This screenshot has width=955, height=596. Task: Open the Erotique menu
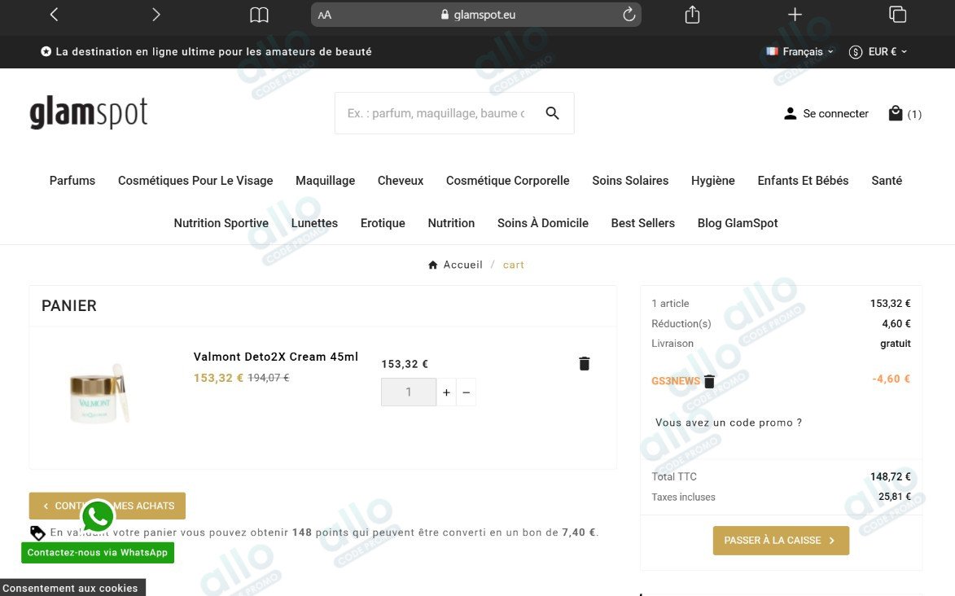383,223
